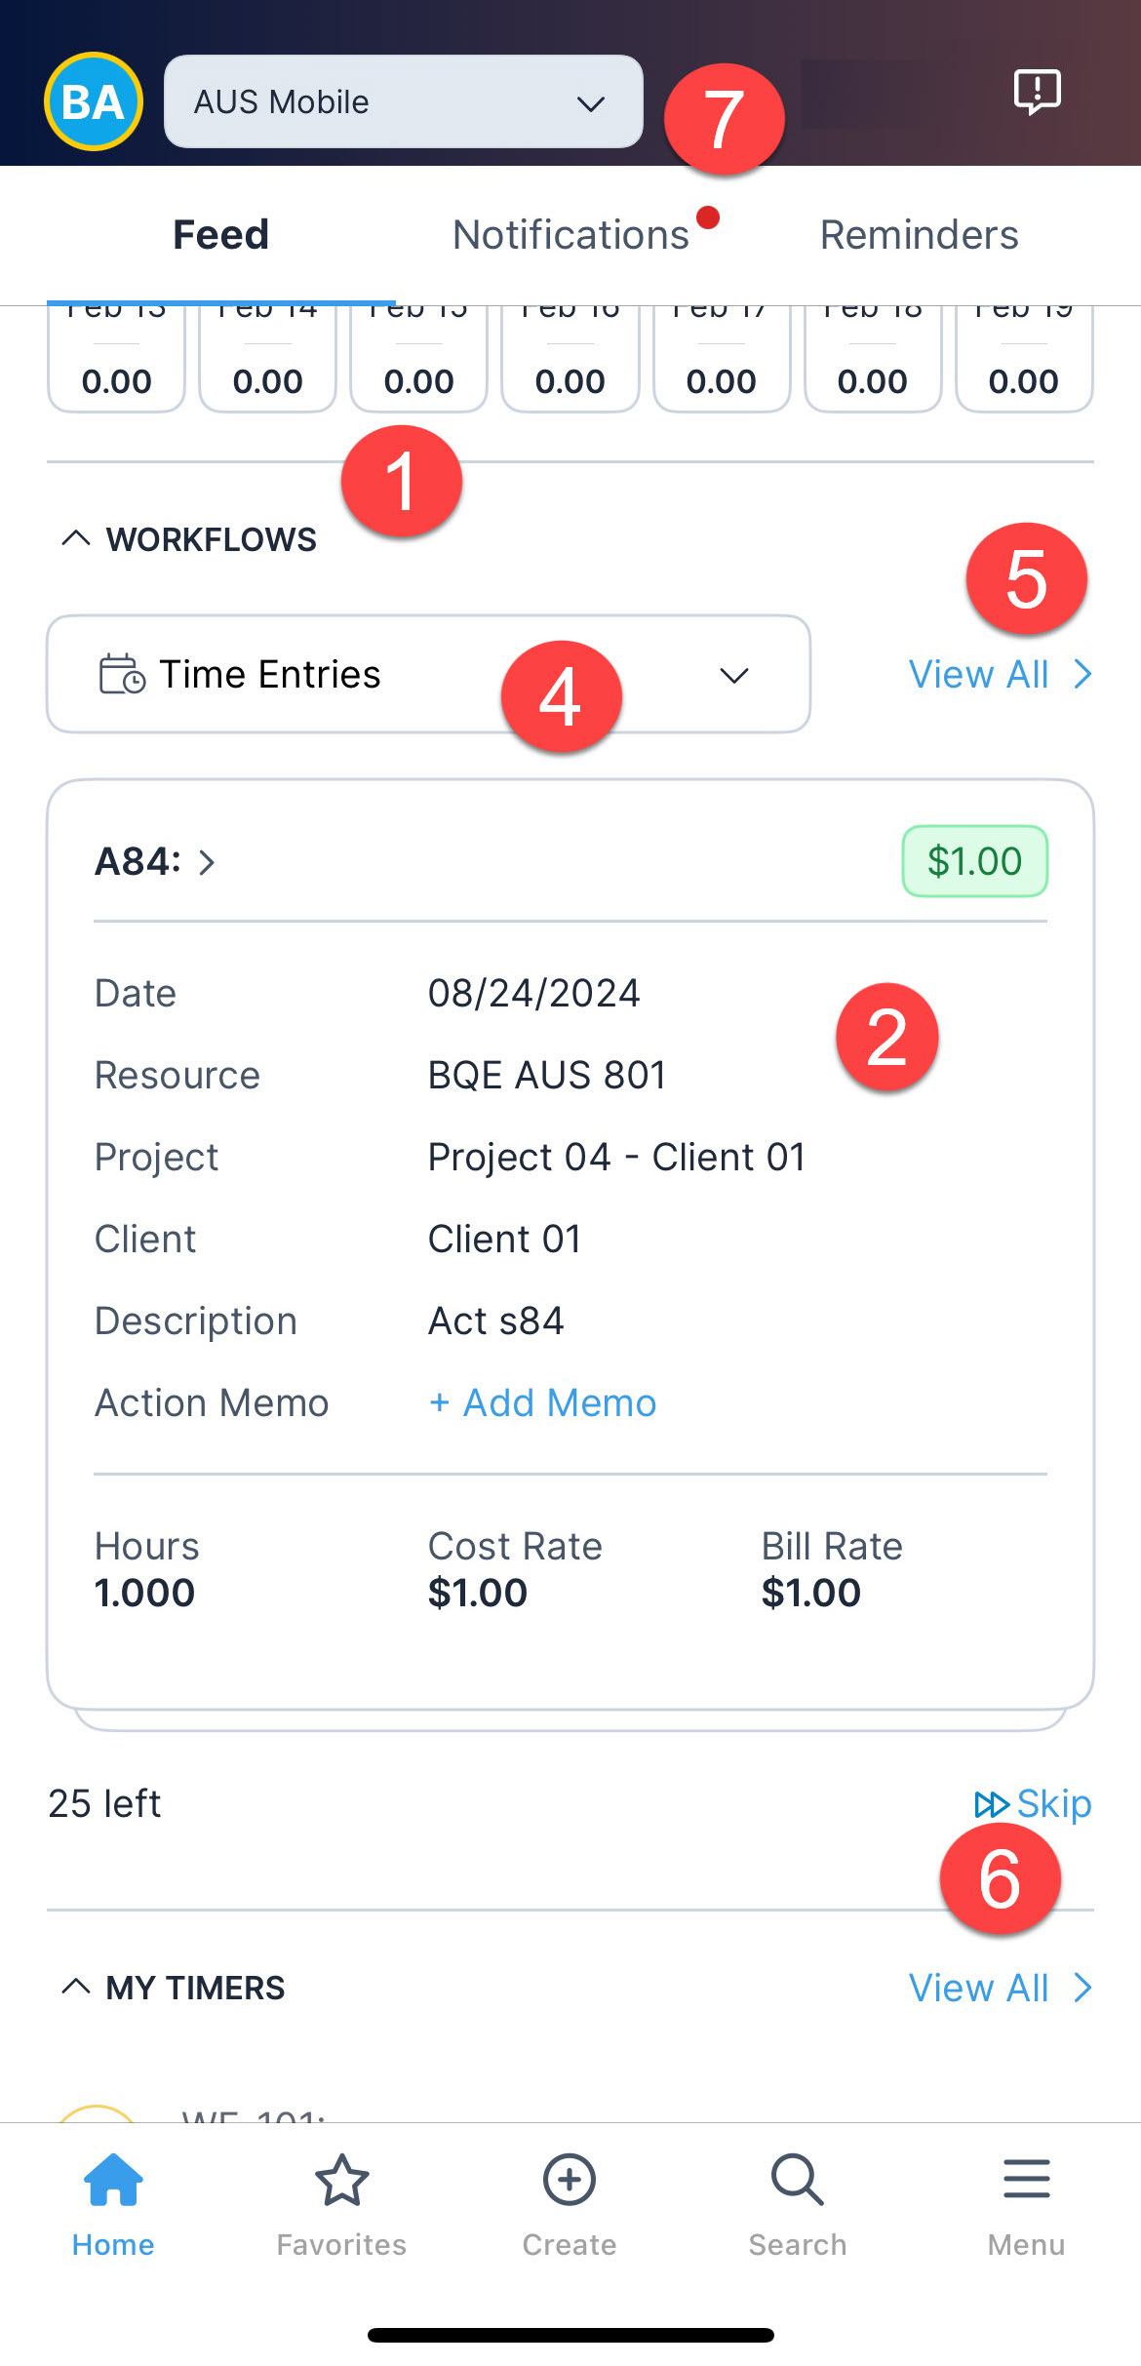The height and width of the screenshot is (2366, 1141).
Task: Go to the Home tab icon
Action: point(113,2180)
